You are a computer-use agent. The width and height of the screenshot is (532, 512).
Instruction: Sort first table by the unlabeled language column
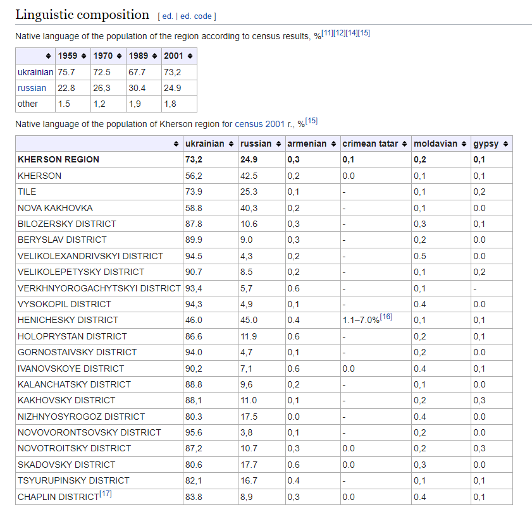49,56
